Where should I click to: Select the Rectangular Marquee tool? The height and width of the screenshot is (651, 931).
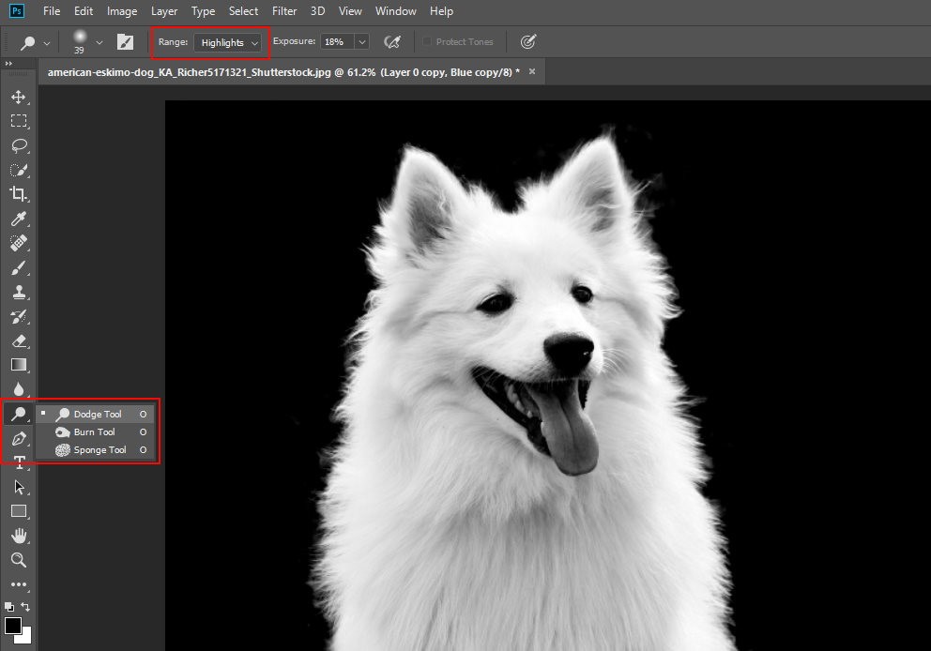19,121
